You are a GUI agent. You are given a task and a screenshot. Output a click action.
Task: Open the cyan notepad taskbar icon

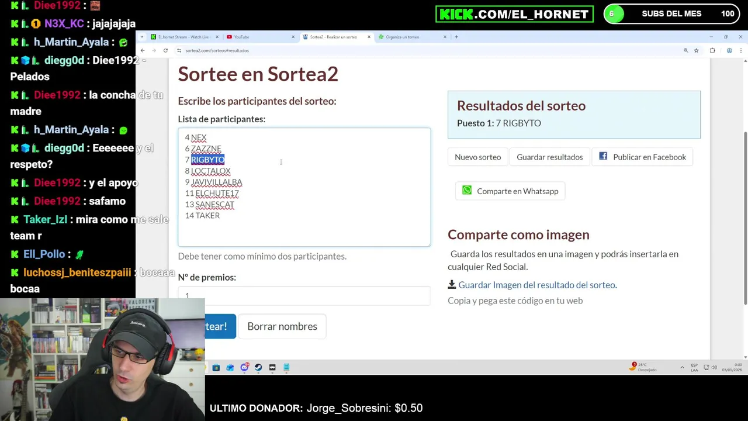point(286,367)
